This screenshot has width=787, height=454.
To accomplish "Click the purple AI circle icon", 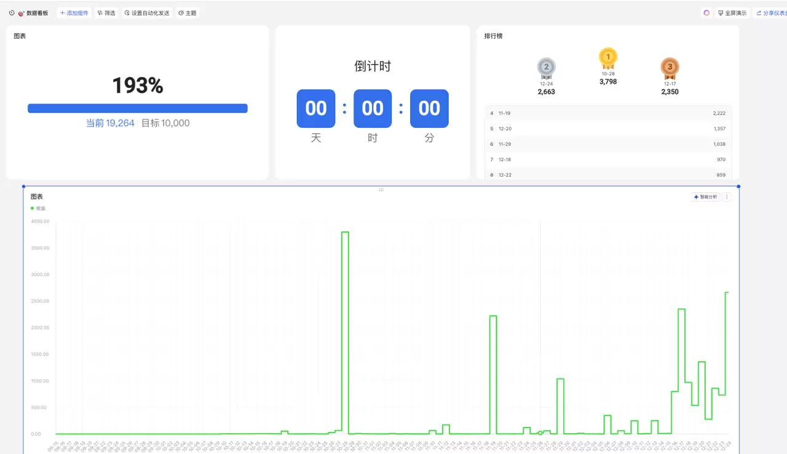I will 706,13.
